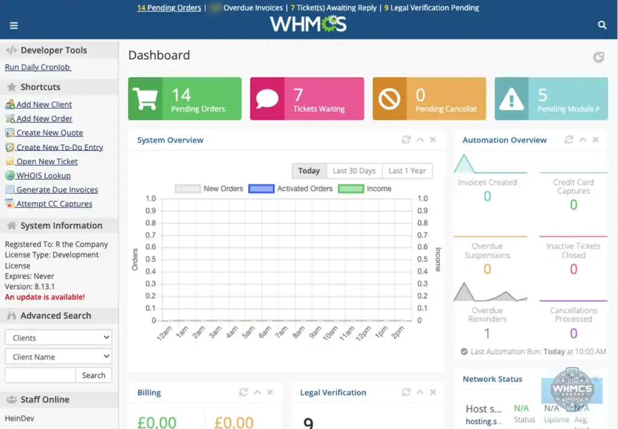Image resolution: width=618 pixels, height=429 pixels.
Task: Click the Add New Order cart icon
Action: point(10,119)
